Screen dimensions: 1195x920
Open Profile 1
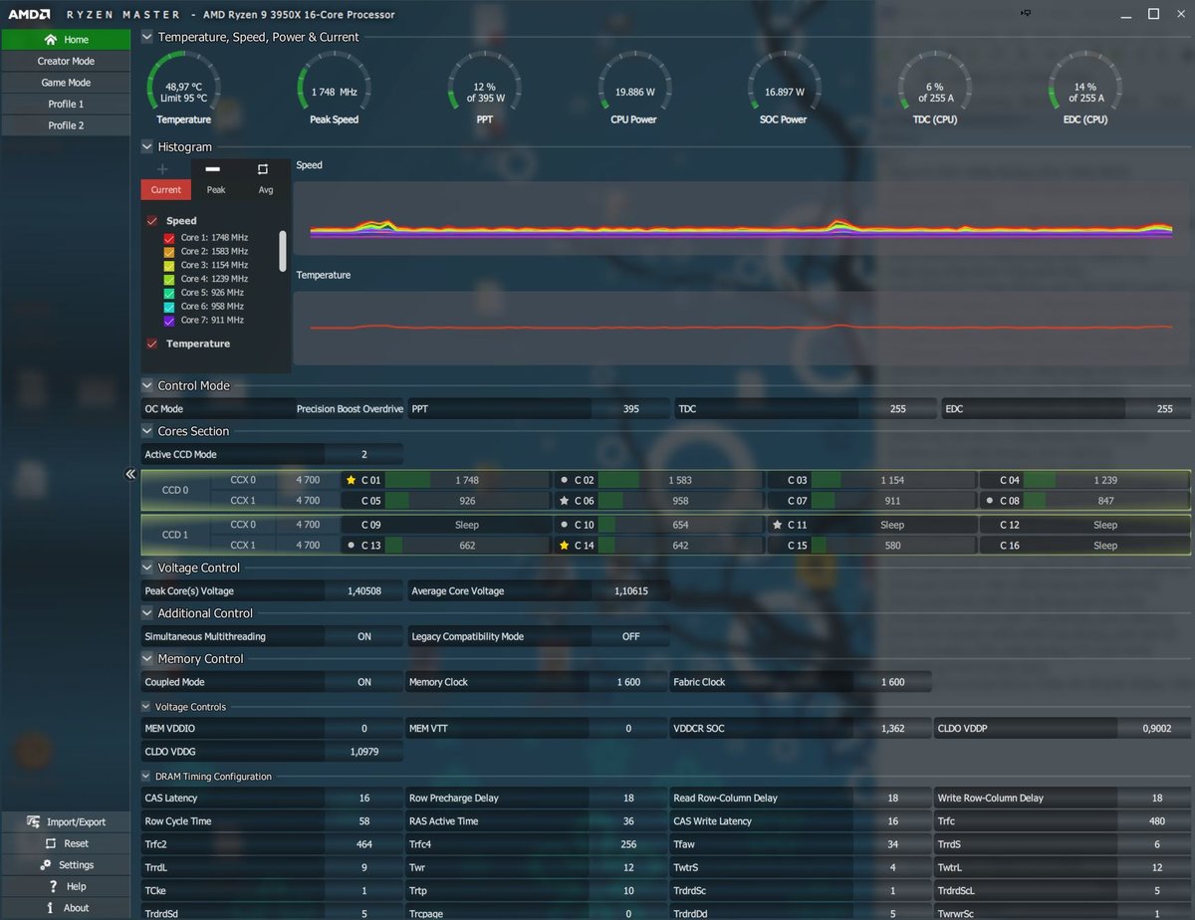pos(66,105)
